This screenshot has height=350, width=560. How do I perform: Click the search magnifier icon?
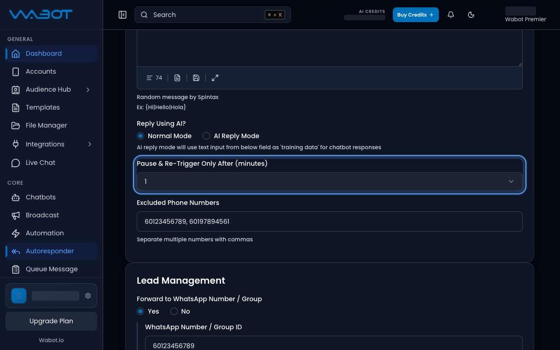[144, 15]
